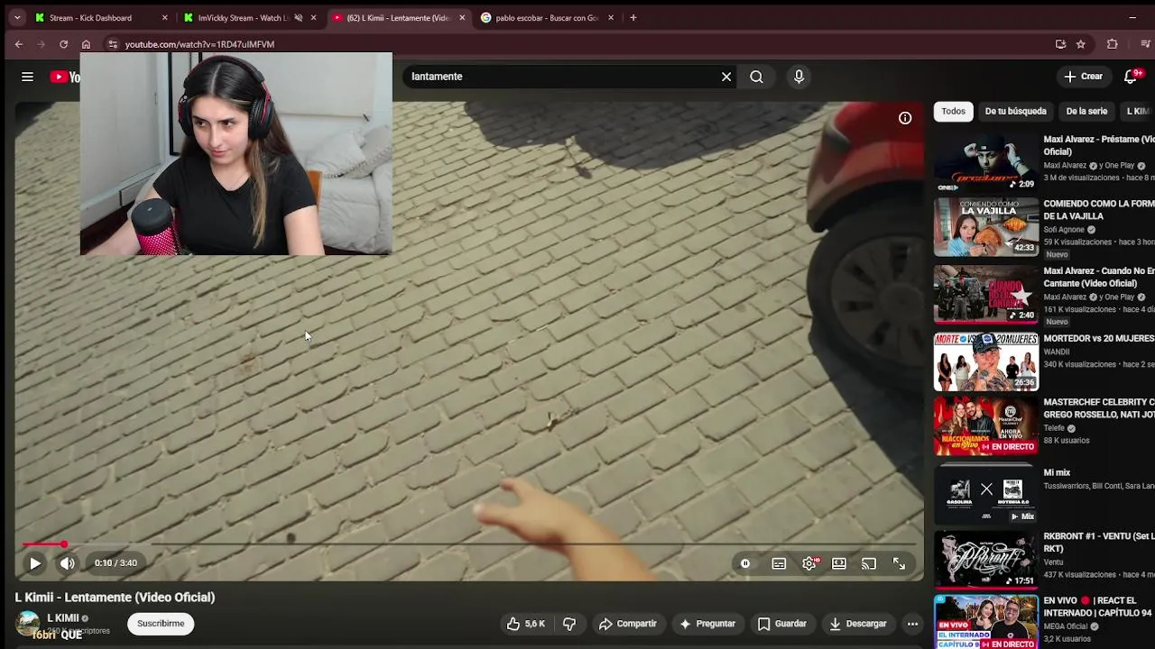
Task: Open the 'Cuando No Era Cantante' video title
Action: pyautogui.click(x=1098, y=277)
